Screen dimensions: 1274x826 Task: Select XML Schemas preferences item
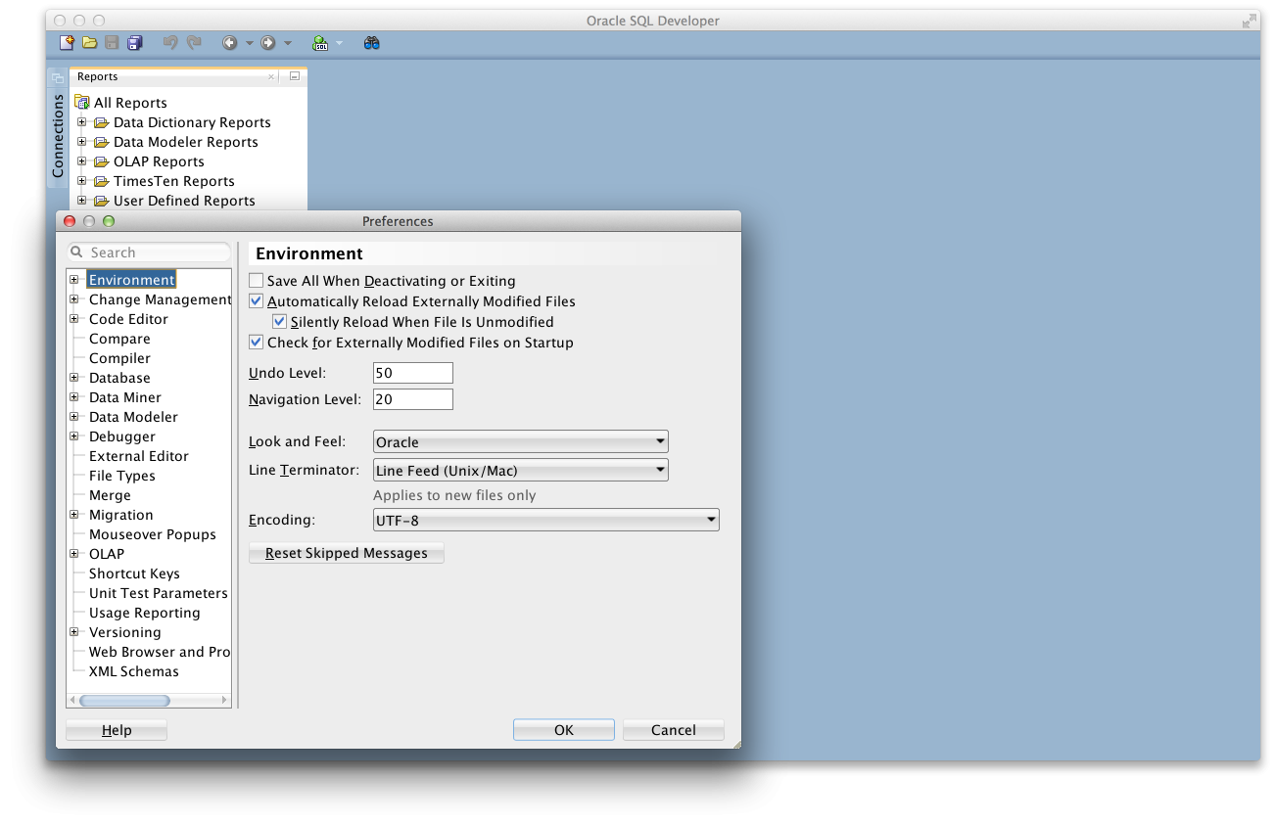pyautogui.click(x=134, y=671)
